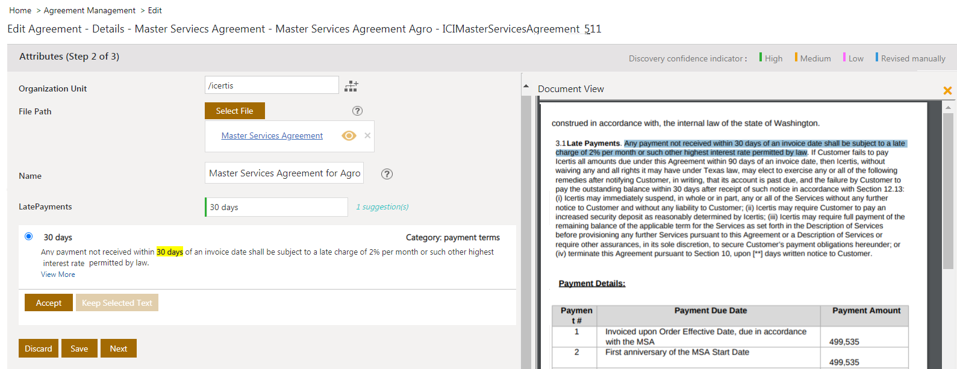Collapse the panel with the up arrow
The height and width of the screenshot is (369, 957).
(x=526, y=86)
